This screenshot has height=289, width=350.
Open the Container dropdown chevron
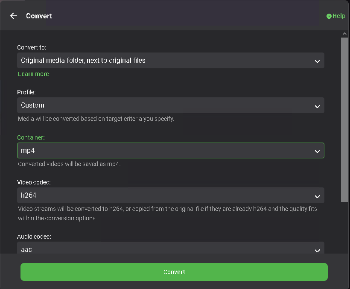pyautogui.click(x=317, y=150)
